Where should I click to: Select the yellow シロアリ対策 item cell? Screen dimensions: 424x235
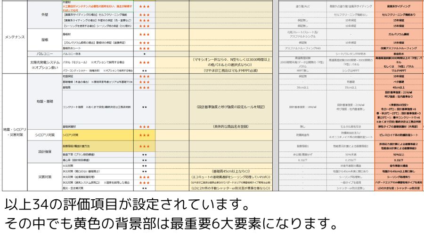click(x=98, y=135)
